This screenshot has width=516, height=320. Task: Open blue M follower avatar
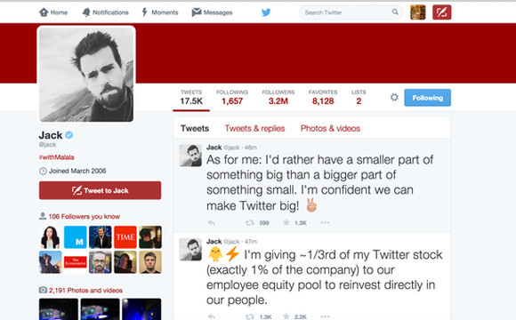[76, 236]
